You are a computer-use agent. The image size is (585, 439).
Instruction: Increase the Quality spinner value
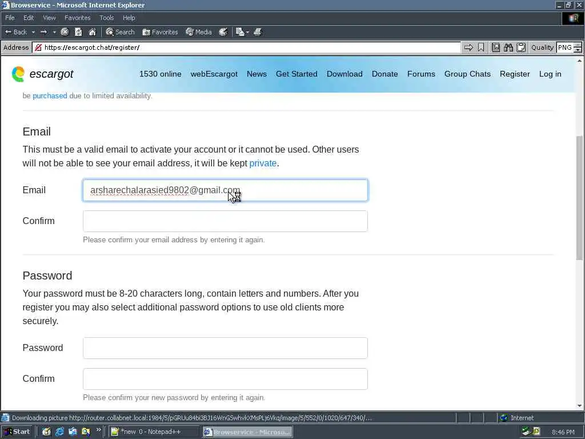[x=578, y=45]
